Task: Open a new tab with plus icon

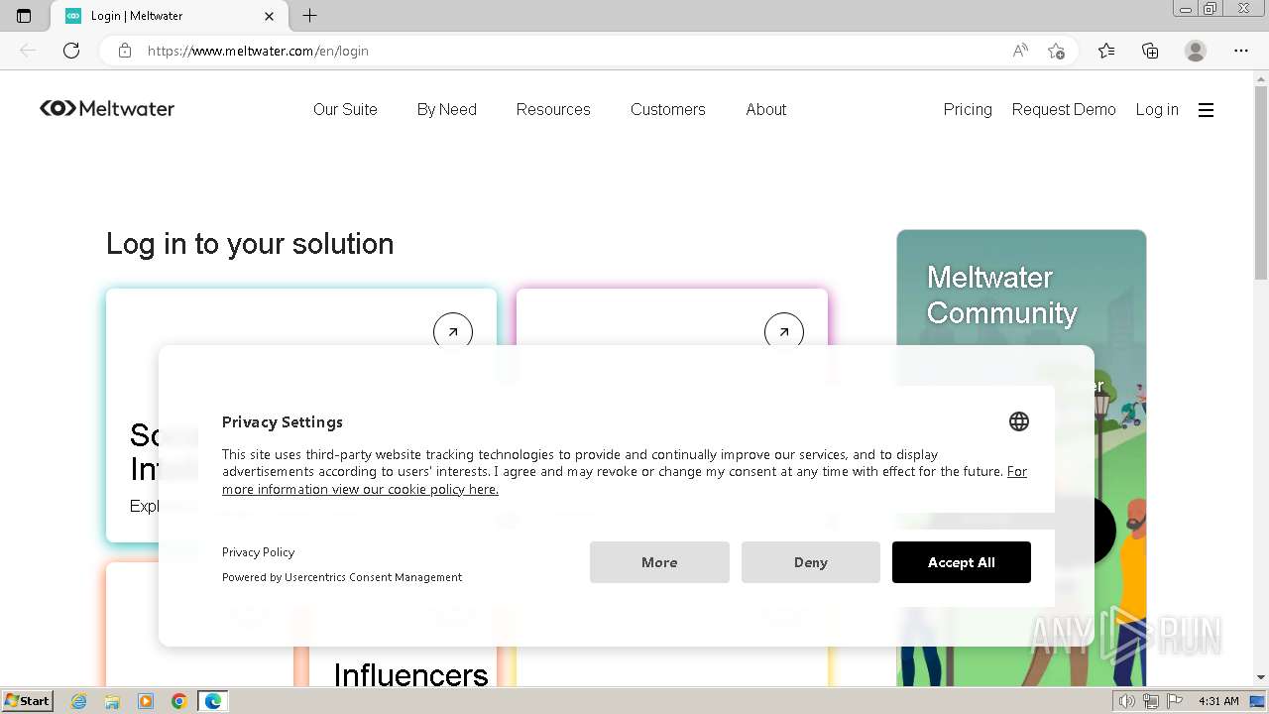Action: [x=309, y=16]
